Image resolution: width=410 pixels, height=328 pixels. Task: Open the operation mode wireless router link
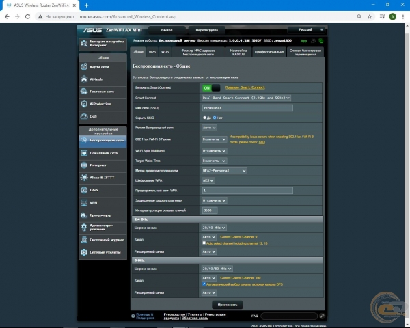point(177,40)
